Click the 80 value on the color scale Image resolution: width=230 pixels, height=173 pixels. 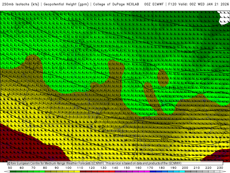[x=45, y=168]
